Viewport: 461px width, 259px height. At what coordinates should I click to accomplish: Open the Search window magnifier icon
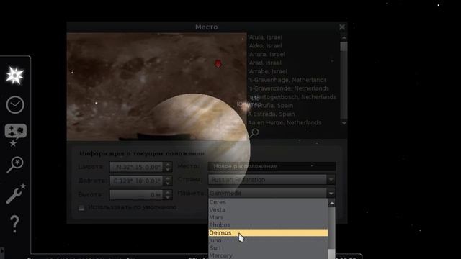click(x=14, y=165)
